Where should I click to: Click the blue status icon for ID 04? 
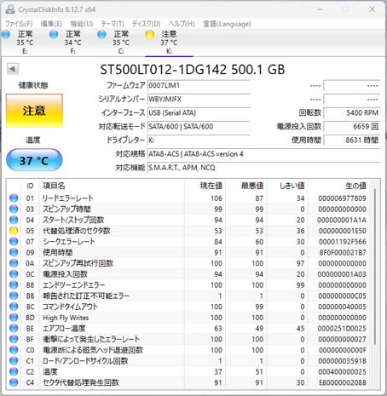tap(14, 220)
